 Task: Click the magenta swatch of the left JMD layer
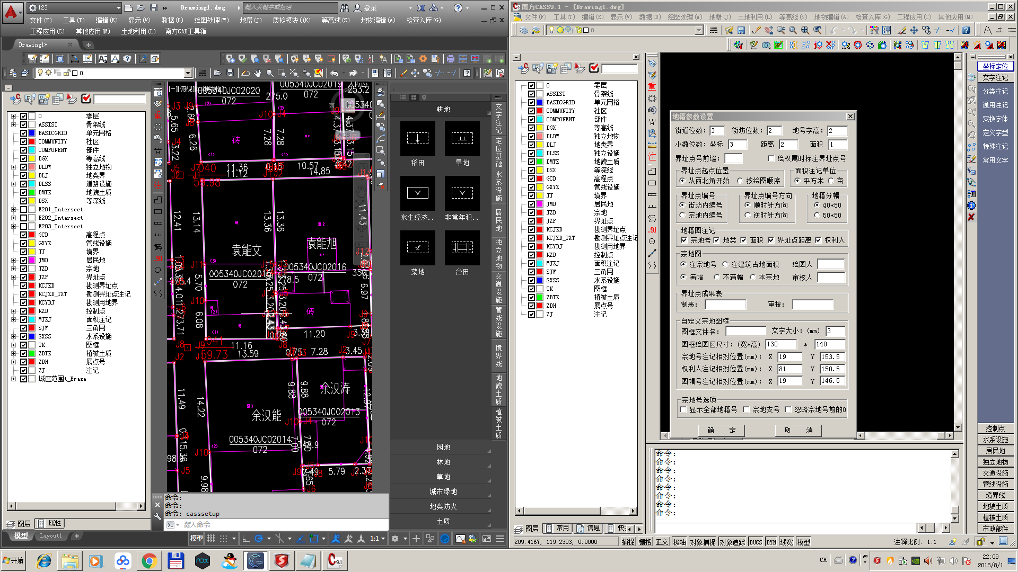[32, 260]
